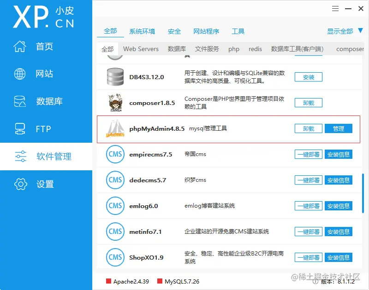Viewport: 369px width, 290px height.
Task: Select the 数据库工具(客户端) sub-tab
Action: click(297, 49)
